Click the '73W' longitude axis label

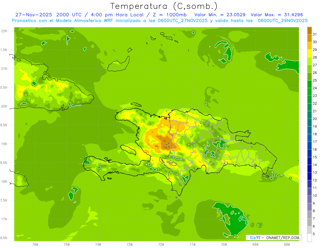[x=130, y=245]
